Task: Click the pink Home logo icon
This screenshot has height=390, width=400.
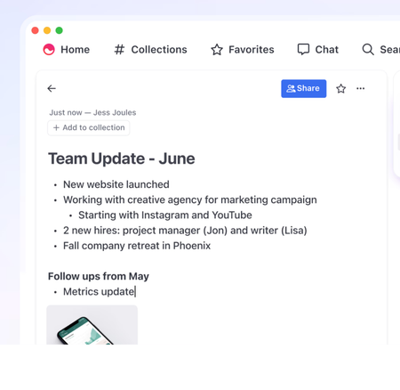Action: pyautogui.click(x=49, y=50)
